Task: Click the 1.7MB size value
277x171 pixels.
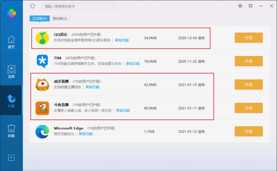Action: [149, 132]
